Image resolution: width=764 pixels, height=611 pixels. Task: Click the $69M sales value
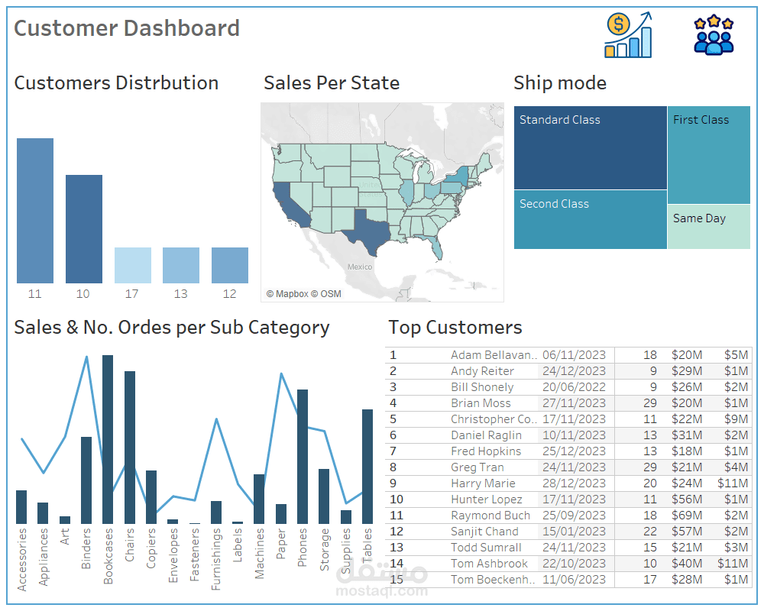click(687, 516)
